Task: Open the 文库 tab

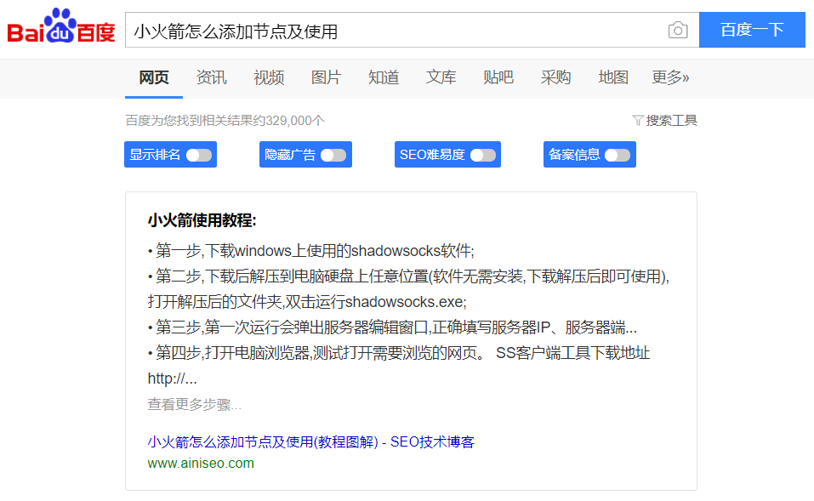Action: click(x=441, y=77)
